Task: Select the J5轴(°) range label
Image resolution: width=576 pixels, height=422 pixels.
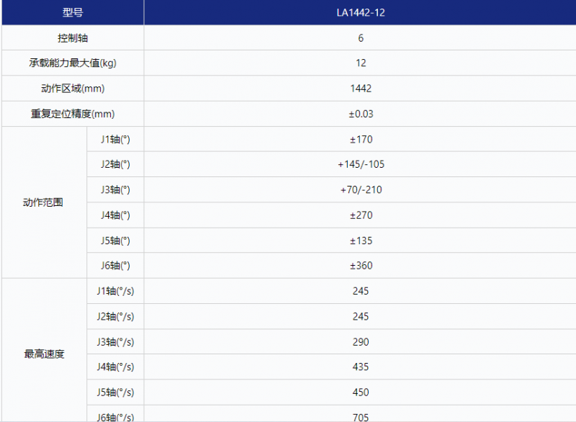Action: [x=115, y=241]
